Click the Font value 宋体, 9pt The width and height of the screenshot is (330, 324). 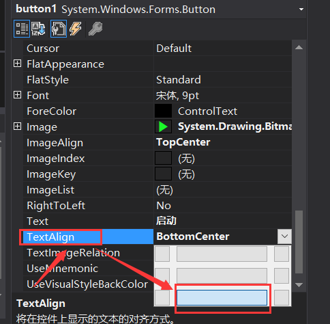[177, 96]
